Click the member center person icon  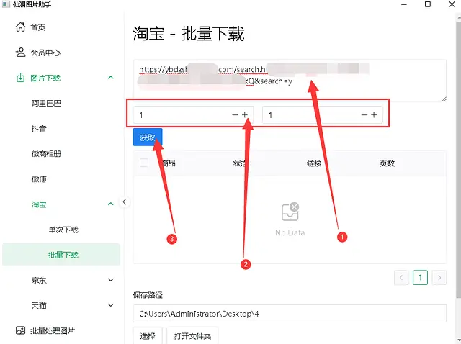click(20, 53)
